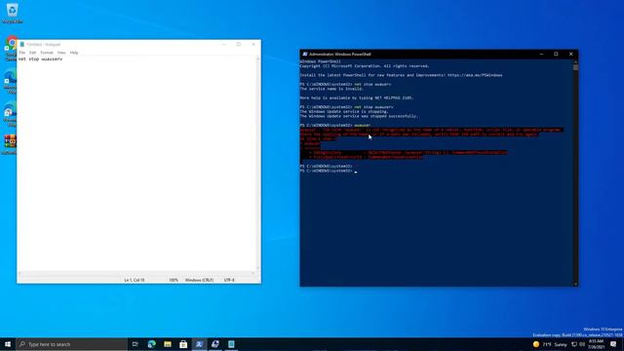Open the Help menu in Notepad
This screenshot has width=624, height=351.
(74, 53)
